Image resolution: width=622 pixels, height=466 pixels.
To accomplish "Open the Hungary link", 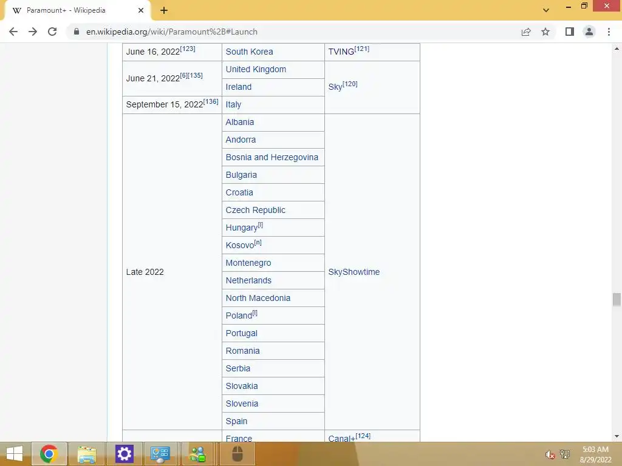I will [242, 228].
